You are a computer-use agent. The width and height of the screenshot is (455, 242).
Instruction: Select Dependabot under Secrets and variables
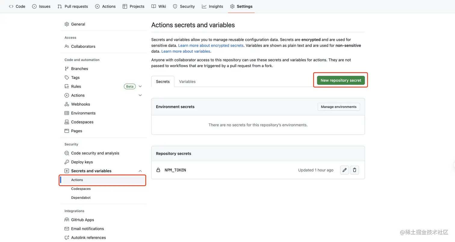click(x=81, y=198)
